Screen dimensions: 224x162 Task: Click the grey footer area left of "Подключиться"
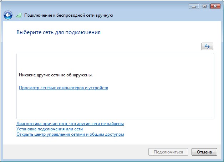71,152
